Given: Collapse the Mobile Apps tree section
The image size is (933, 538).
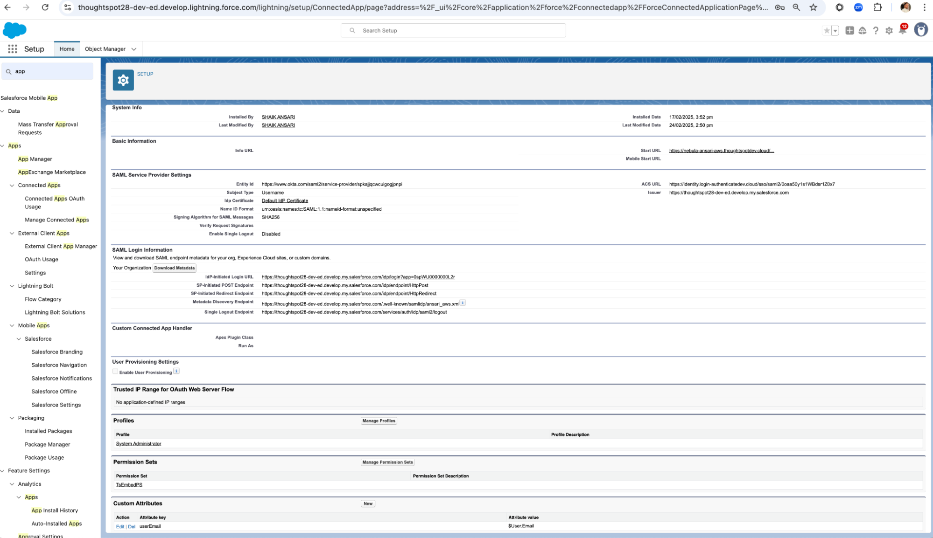Looking at the screenshot, I should 12,325.
